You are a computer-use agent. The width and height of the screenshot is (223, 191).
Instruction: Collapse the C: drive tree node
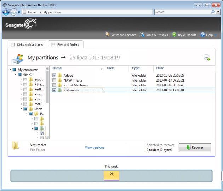click(16, 74)
